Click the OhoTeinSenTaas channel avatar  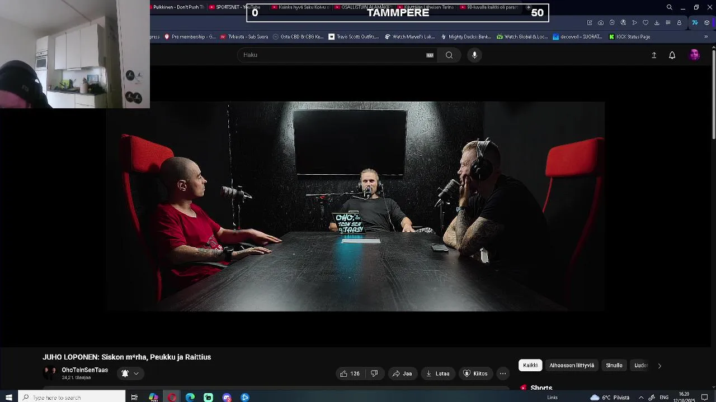(x=50, y=373)
